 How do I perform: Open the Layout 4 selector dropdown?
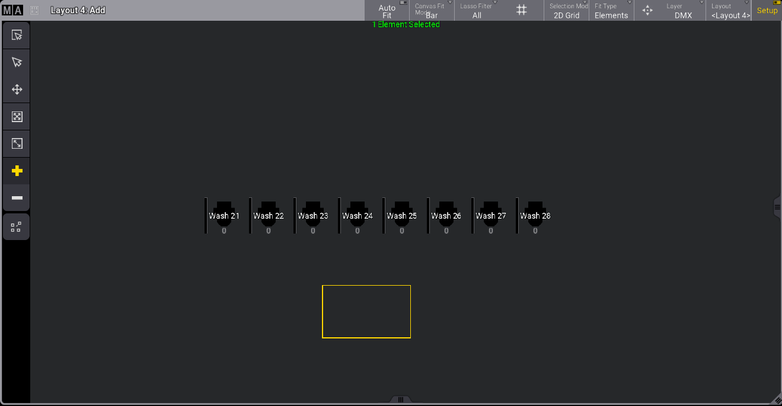click(x=729, y=11)
